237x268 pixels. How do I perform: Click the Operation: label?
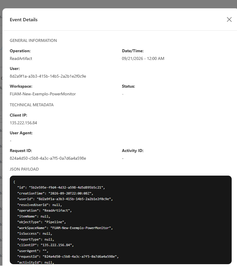pyautogui.click(x=20, y=51)
